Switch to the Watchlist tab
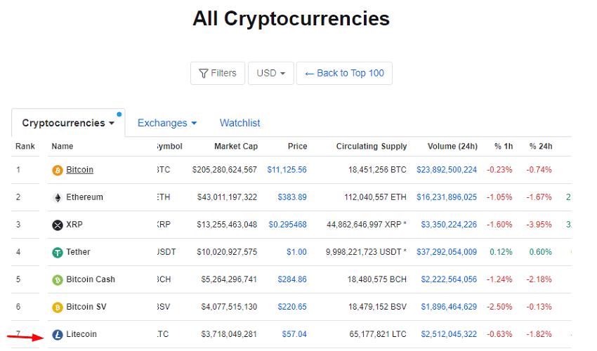Image resolution: width=597 pixels, height=351 pixels. [240, 123]
